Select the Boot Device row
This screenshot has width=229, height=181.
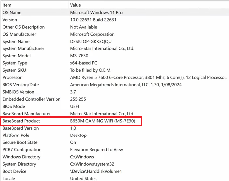14,171
